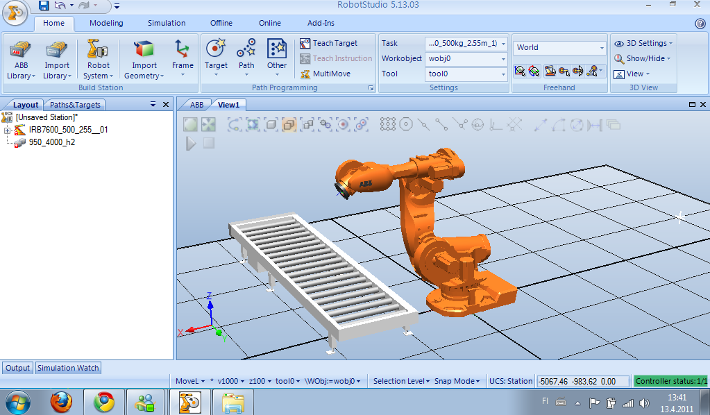Toggle snap edge icon
Screen dimensions: 710x415
459,124
